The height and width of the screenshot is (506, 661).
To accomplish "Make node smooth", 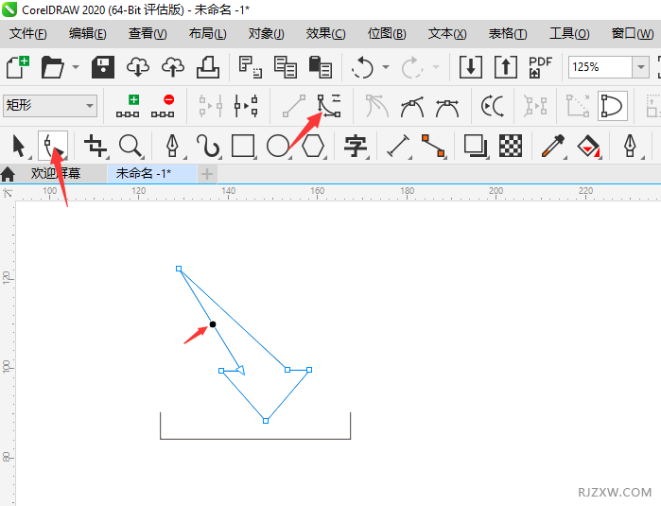I will [x=412, y=106].
